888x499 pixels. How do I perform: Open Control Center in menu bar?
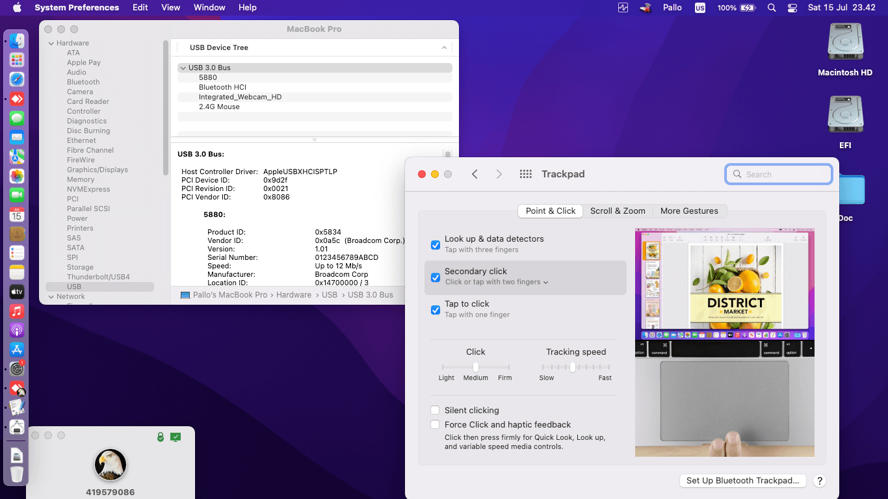click(792, 8)
